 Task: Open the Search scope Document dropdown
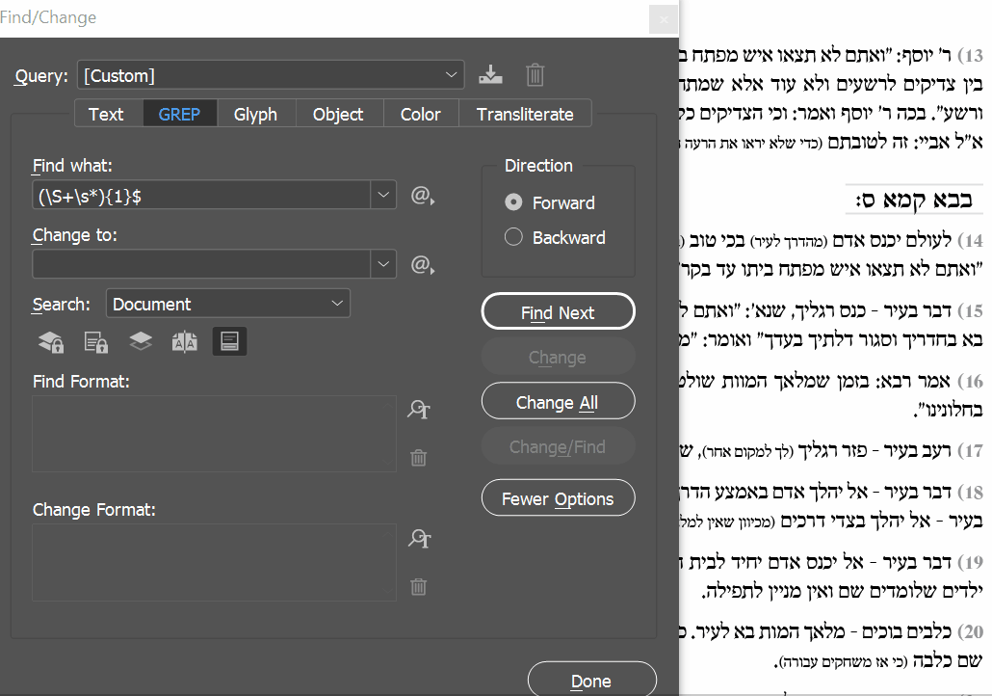pyautogui.click(x=227, y=304)
